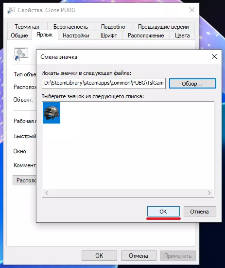Click the shortcut gear icon in Properties
This screenshot has width=225, height=268.
click(21, 54)
